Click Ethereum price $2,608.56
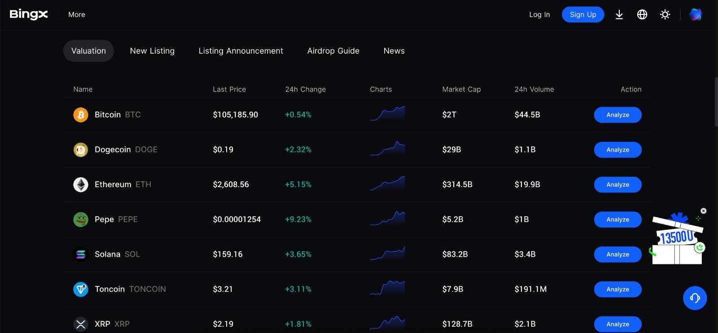Image resolution: width=718 pixels, height=333 pixels. coord(231,184)
